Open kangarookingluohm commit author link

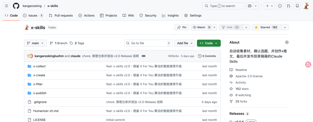pos(49,56)
